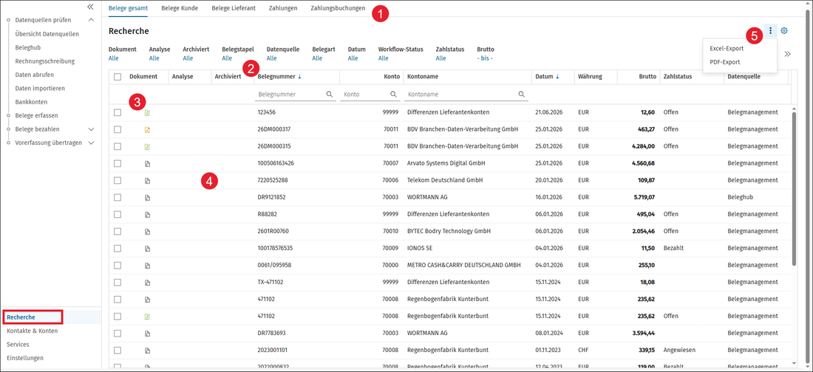
Task: Open document icon for 0061/095958
Action: tap(147, 265)
